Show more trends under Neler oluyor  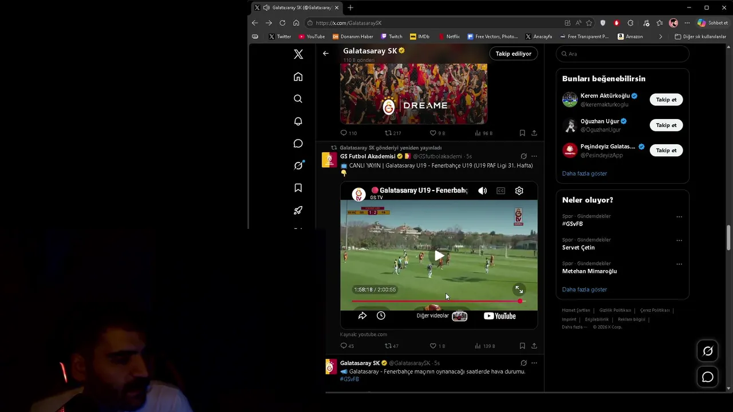coord(584,290)
